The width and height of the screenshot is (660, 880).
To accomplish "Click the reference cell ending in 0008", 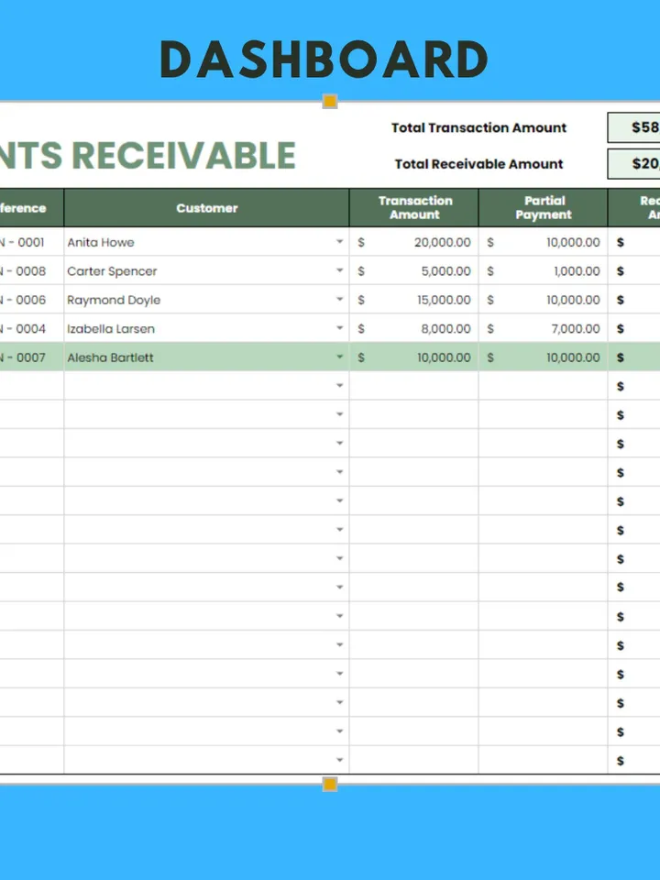I will [31, 270].
